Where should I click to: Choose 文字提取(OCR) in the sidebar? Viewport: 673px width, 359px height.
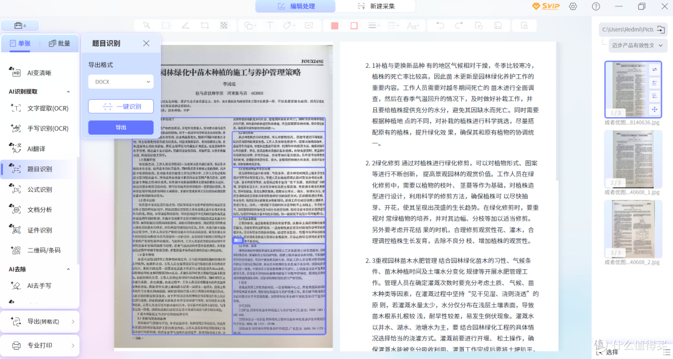(x=39, y=108)
